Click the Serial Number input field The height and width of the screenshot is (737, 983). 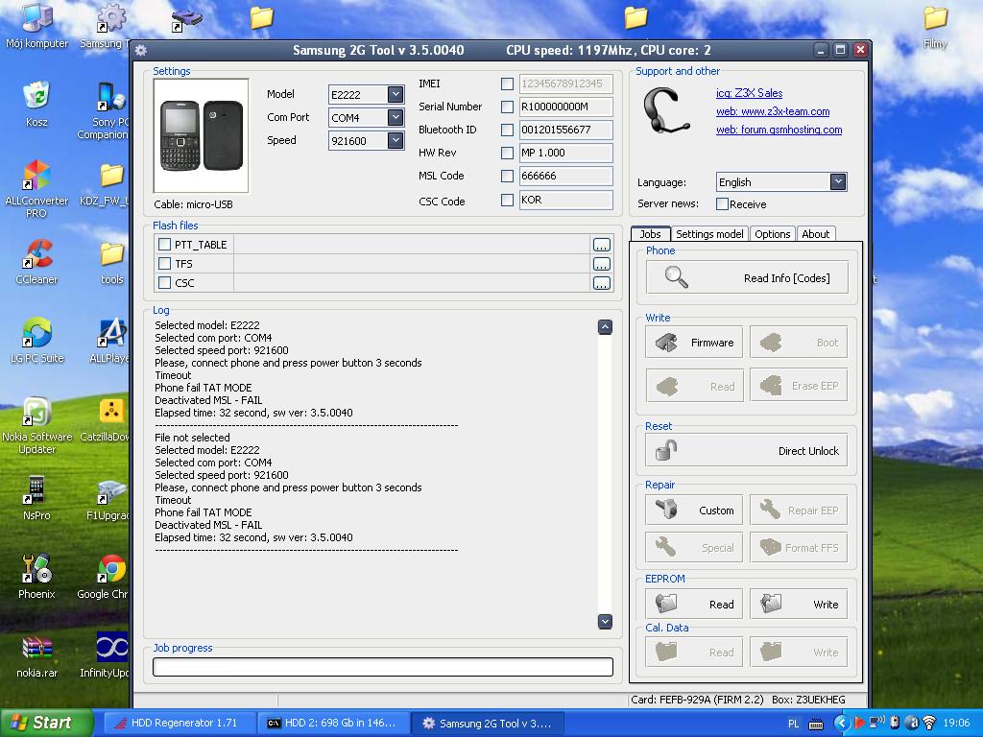pos(566,107)
